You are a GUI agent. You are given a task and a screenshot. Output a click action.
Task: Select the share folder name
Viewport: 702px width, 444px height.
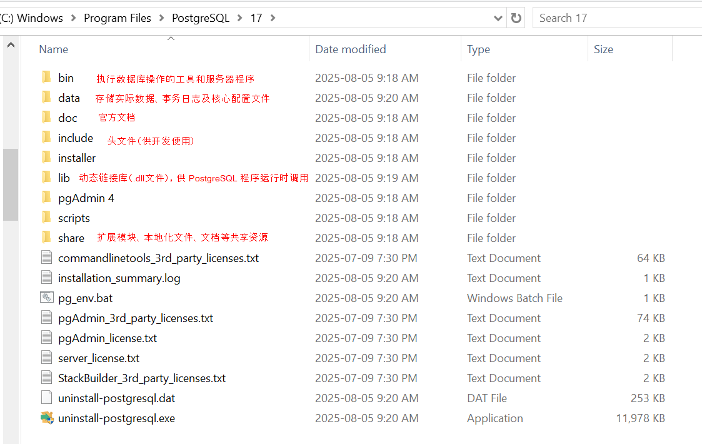(71, 238)
